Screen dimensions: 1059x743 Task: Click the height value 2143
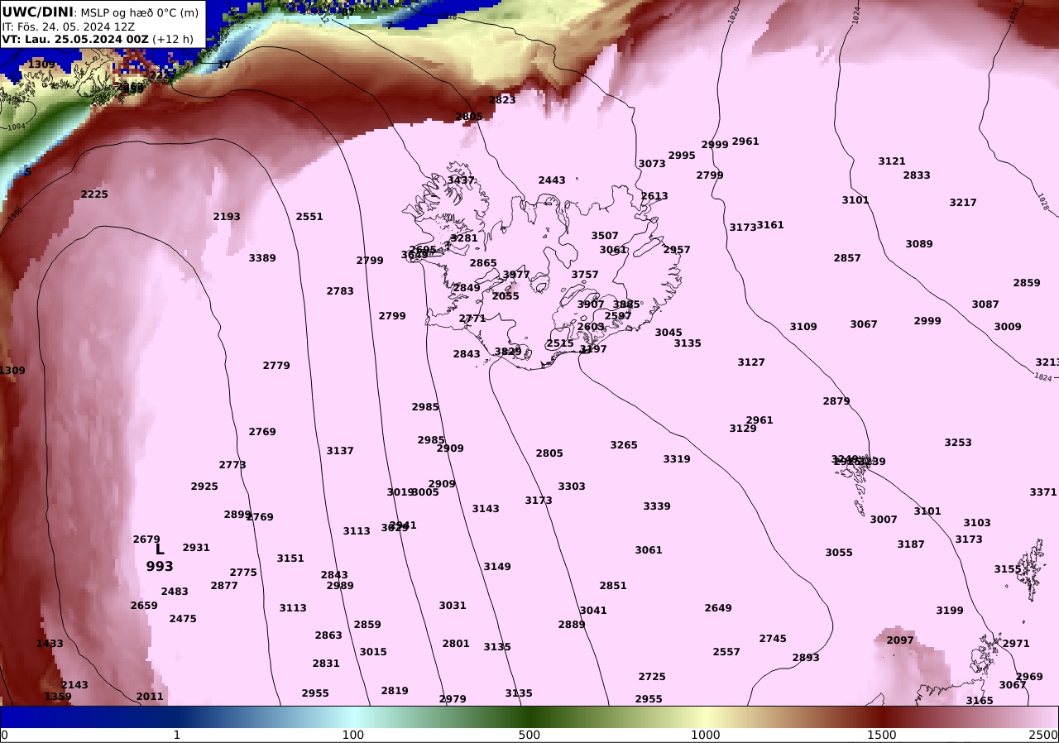click(74, 685)
